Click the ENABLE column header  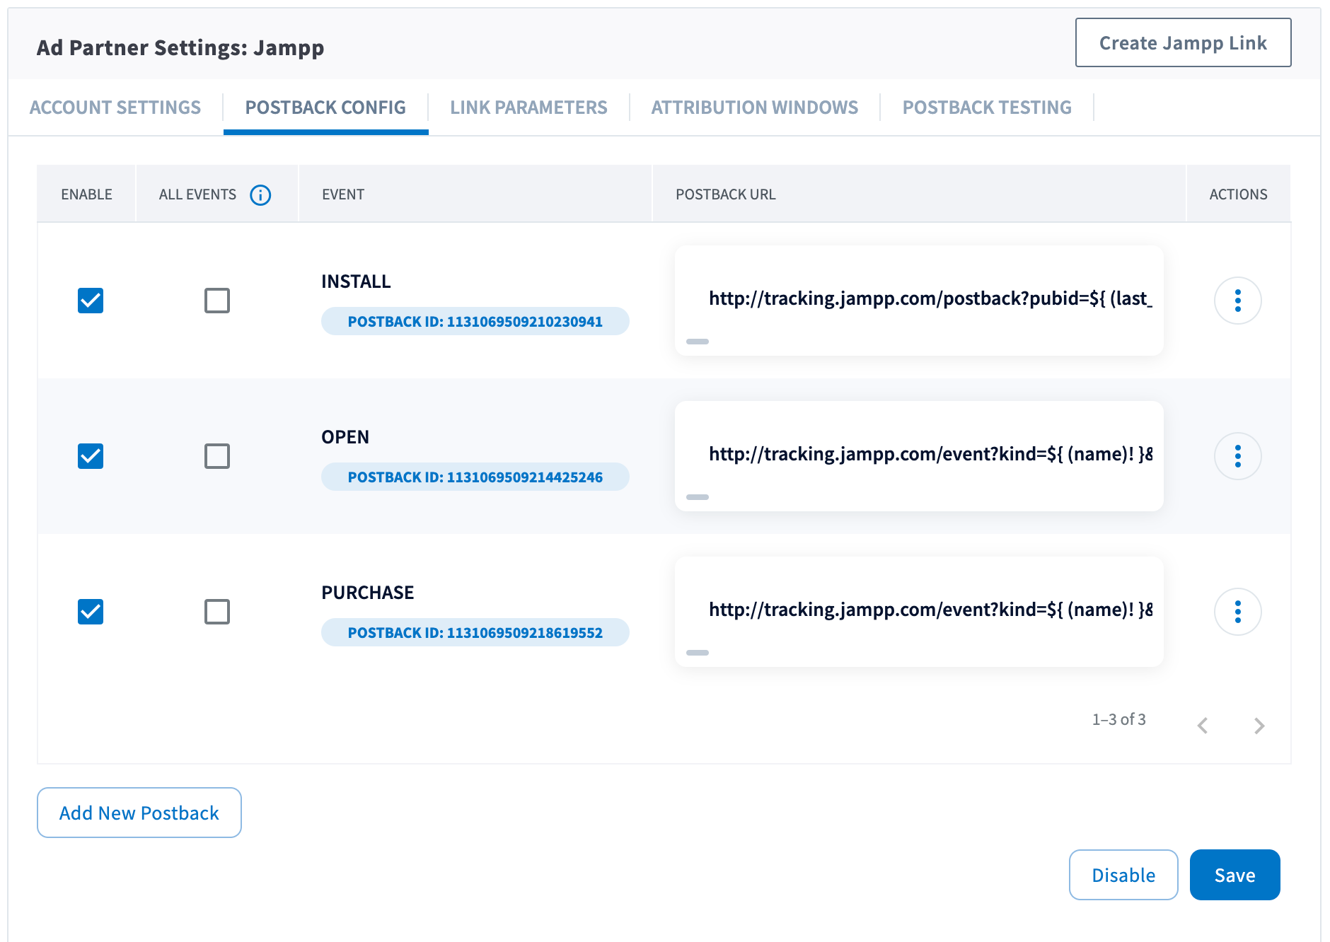click(x=86, y=194)
